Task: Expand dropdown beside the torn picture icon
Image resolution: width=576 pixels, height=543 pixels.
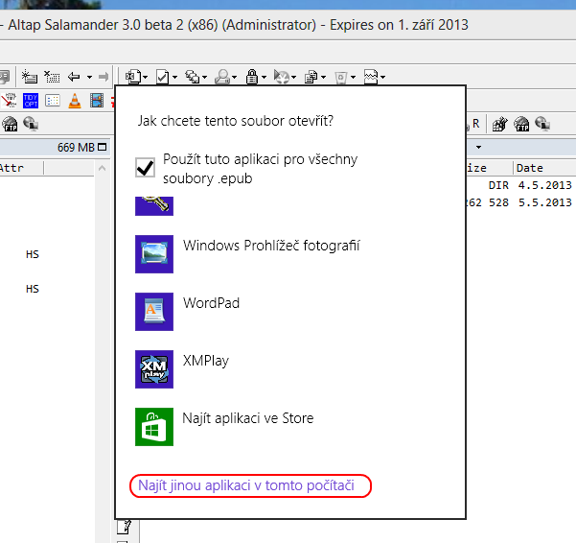Action: tap(383, 77)
